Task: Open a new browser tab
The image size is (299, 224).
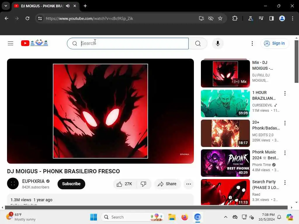Action: click(85, 6)
